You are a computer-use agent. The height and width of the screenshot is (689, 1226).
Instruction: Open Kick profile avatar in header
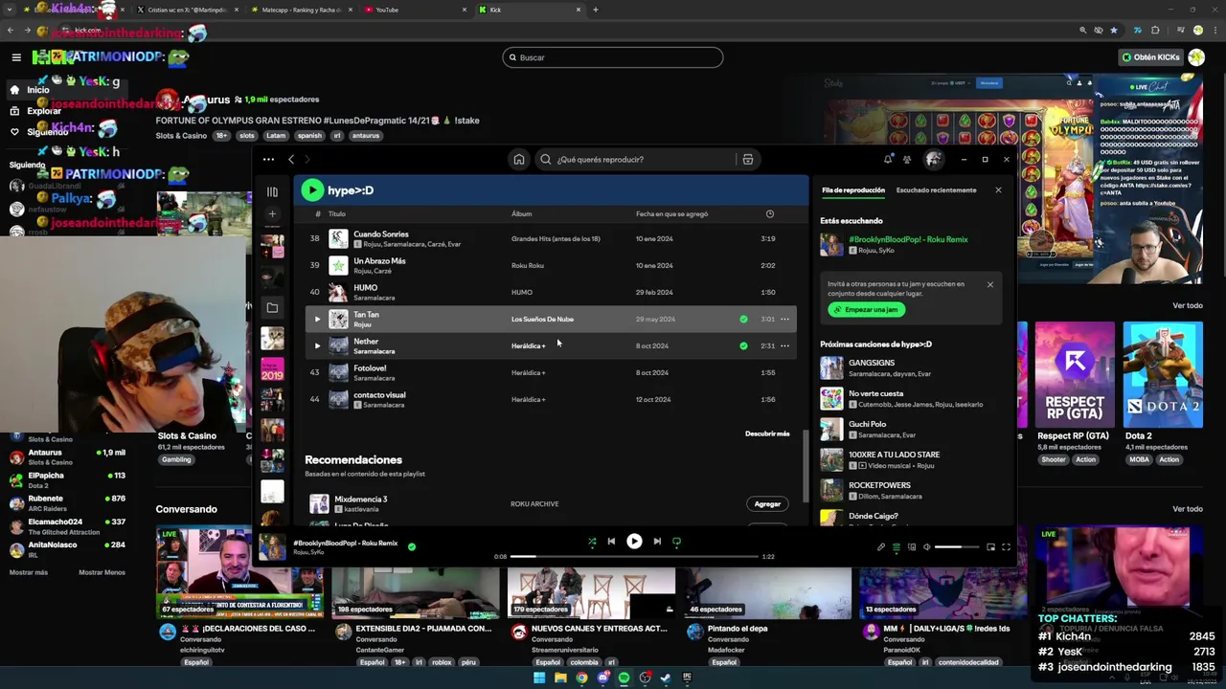point(1196,57)
